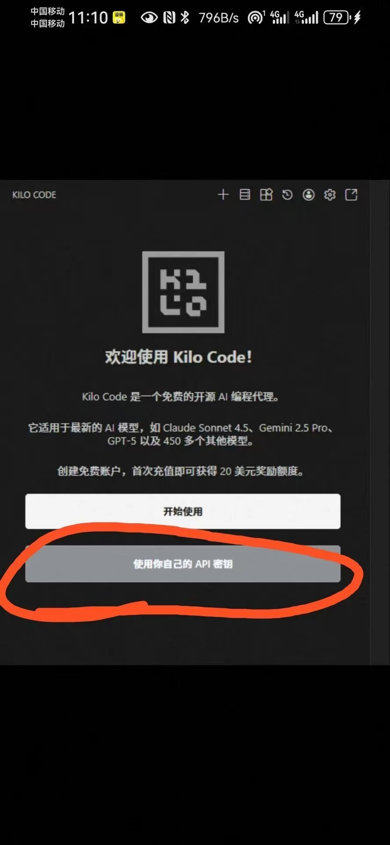
Task: Tap the battery indicator showing 79
Action: coord(337,18)
